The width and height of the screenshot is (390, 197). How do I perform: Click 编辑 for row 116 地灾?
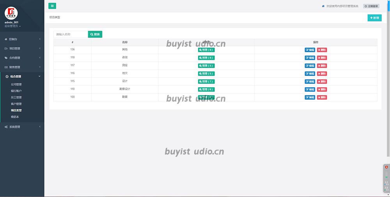[x=310, y=74]
